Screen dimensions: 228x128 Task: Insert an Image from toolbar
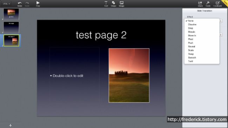(x=122, y=4)
